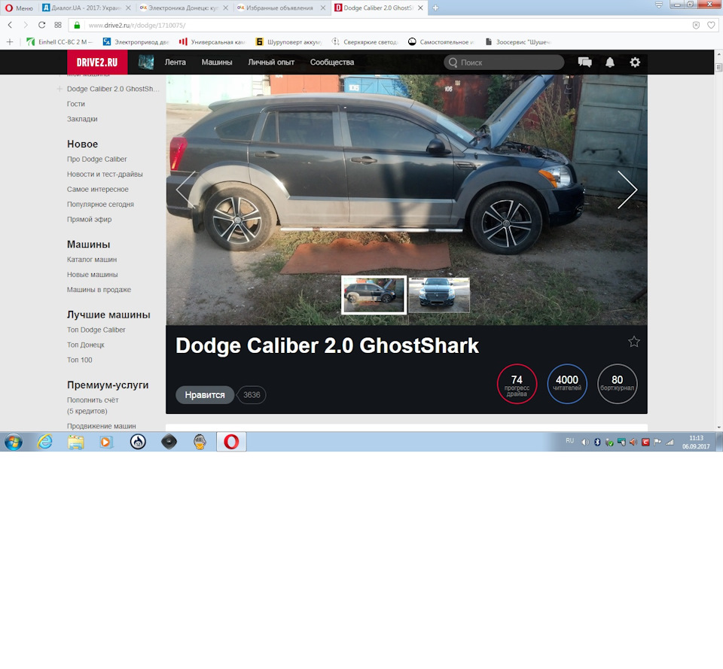This screenshot has height=669, width=723.
Task: Open Топ 100 link
Action: click(80, 360)
